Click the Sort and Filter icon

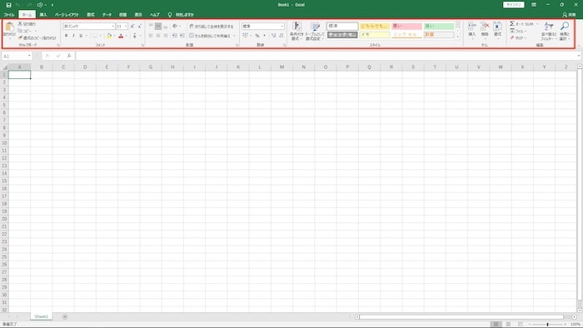(548, 31)
